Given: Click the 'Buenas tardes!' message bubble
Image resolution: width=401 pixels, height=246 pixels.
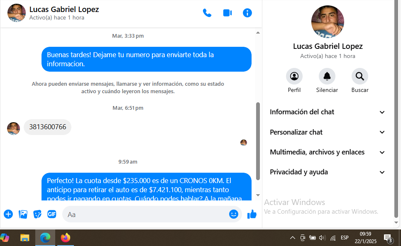Looking at the screenshot, I should [x=146, y=59].
